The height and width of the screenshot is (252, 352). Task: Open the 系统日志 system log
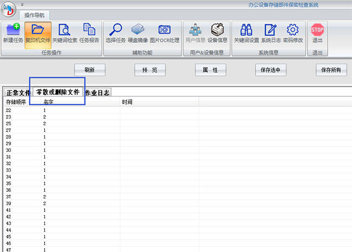click(x=270, y=34)
